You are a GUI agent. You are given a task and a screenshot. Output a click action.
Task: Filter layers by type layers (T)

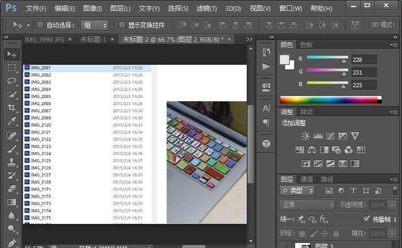pyautogui.click(x=353, y=190)
